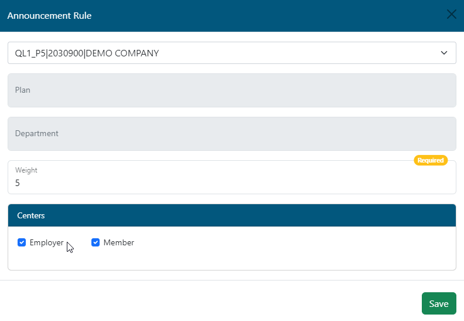Click the Department field

[231, 134]
